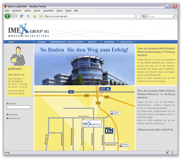183x162 pixels.
Task: Focus the Google search field
Action: pyautogui.click(x=160, y=16)
